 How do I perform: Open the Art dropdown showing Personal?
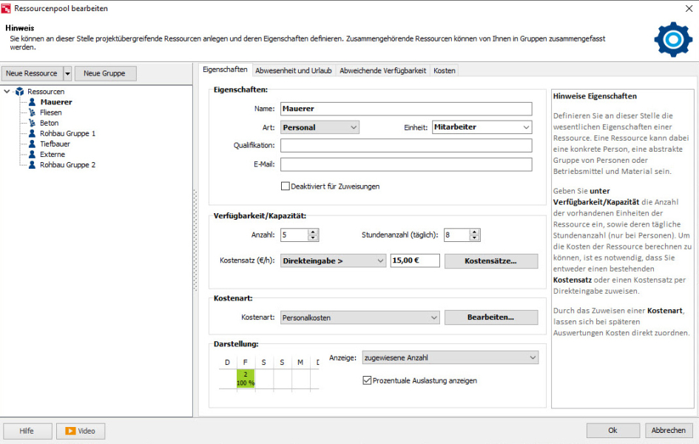click(320, 127)
